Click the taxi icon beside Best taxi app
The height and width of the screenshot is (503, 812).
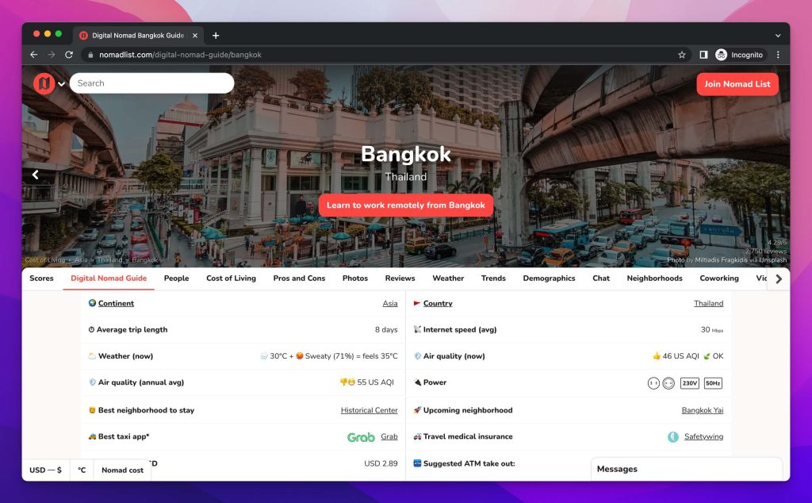pyautogui.click(x=92, y=436)
